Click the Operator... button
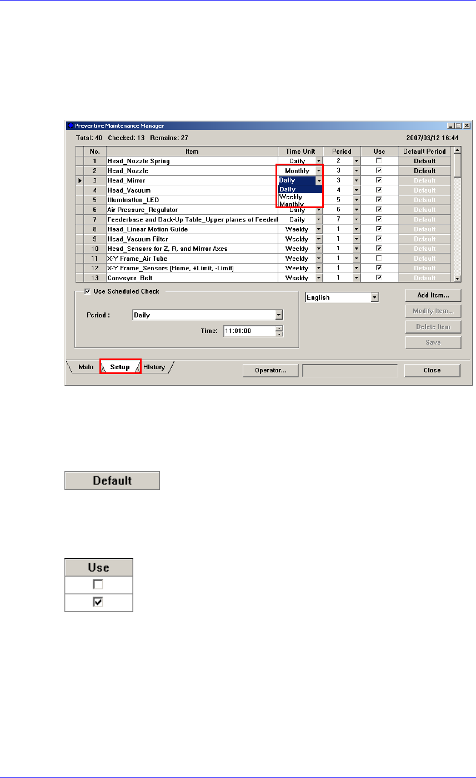 click(270, 370)
